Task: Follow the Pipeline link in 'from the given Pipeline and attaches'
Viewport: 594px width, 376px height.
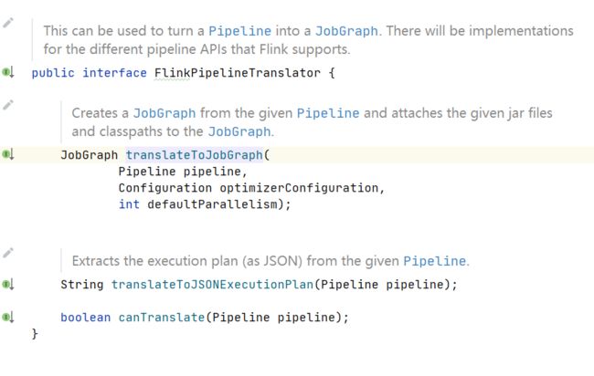Action: (328, 113)
